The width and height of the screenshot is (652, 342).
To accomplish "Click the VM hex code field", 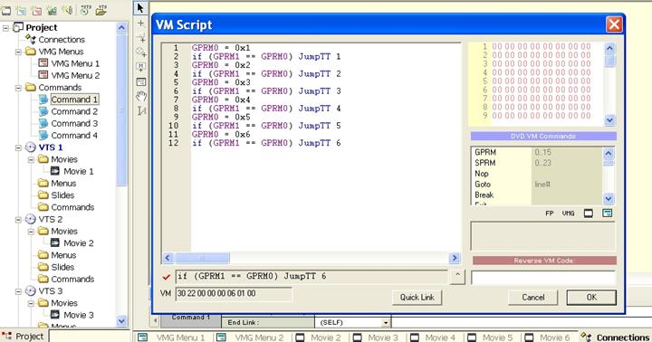I will pos(234,294).
